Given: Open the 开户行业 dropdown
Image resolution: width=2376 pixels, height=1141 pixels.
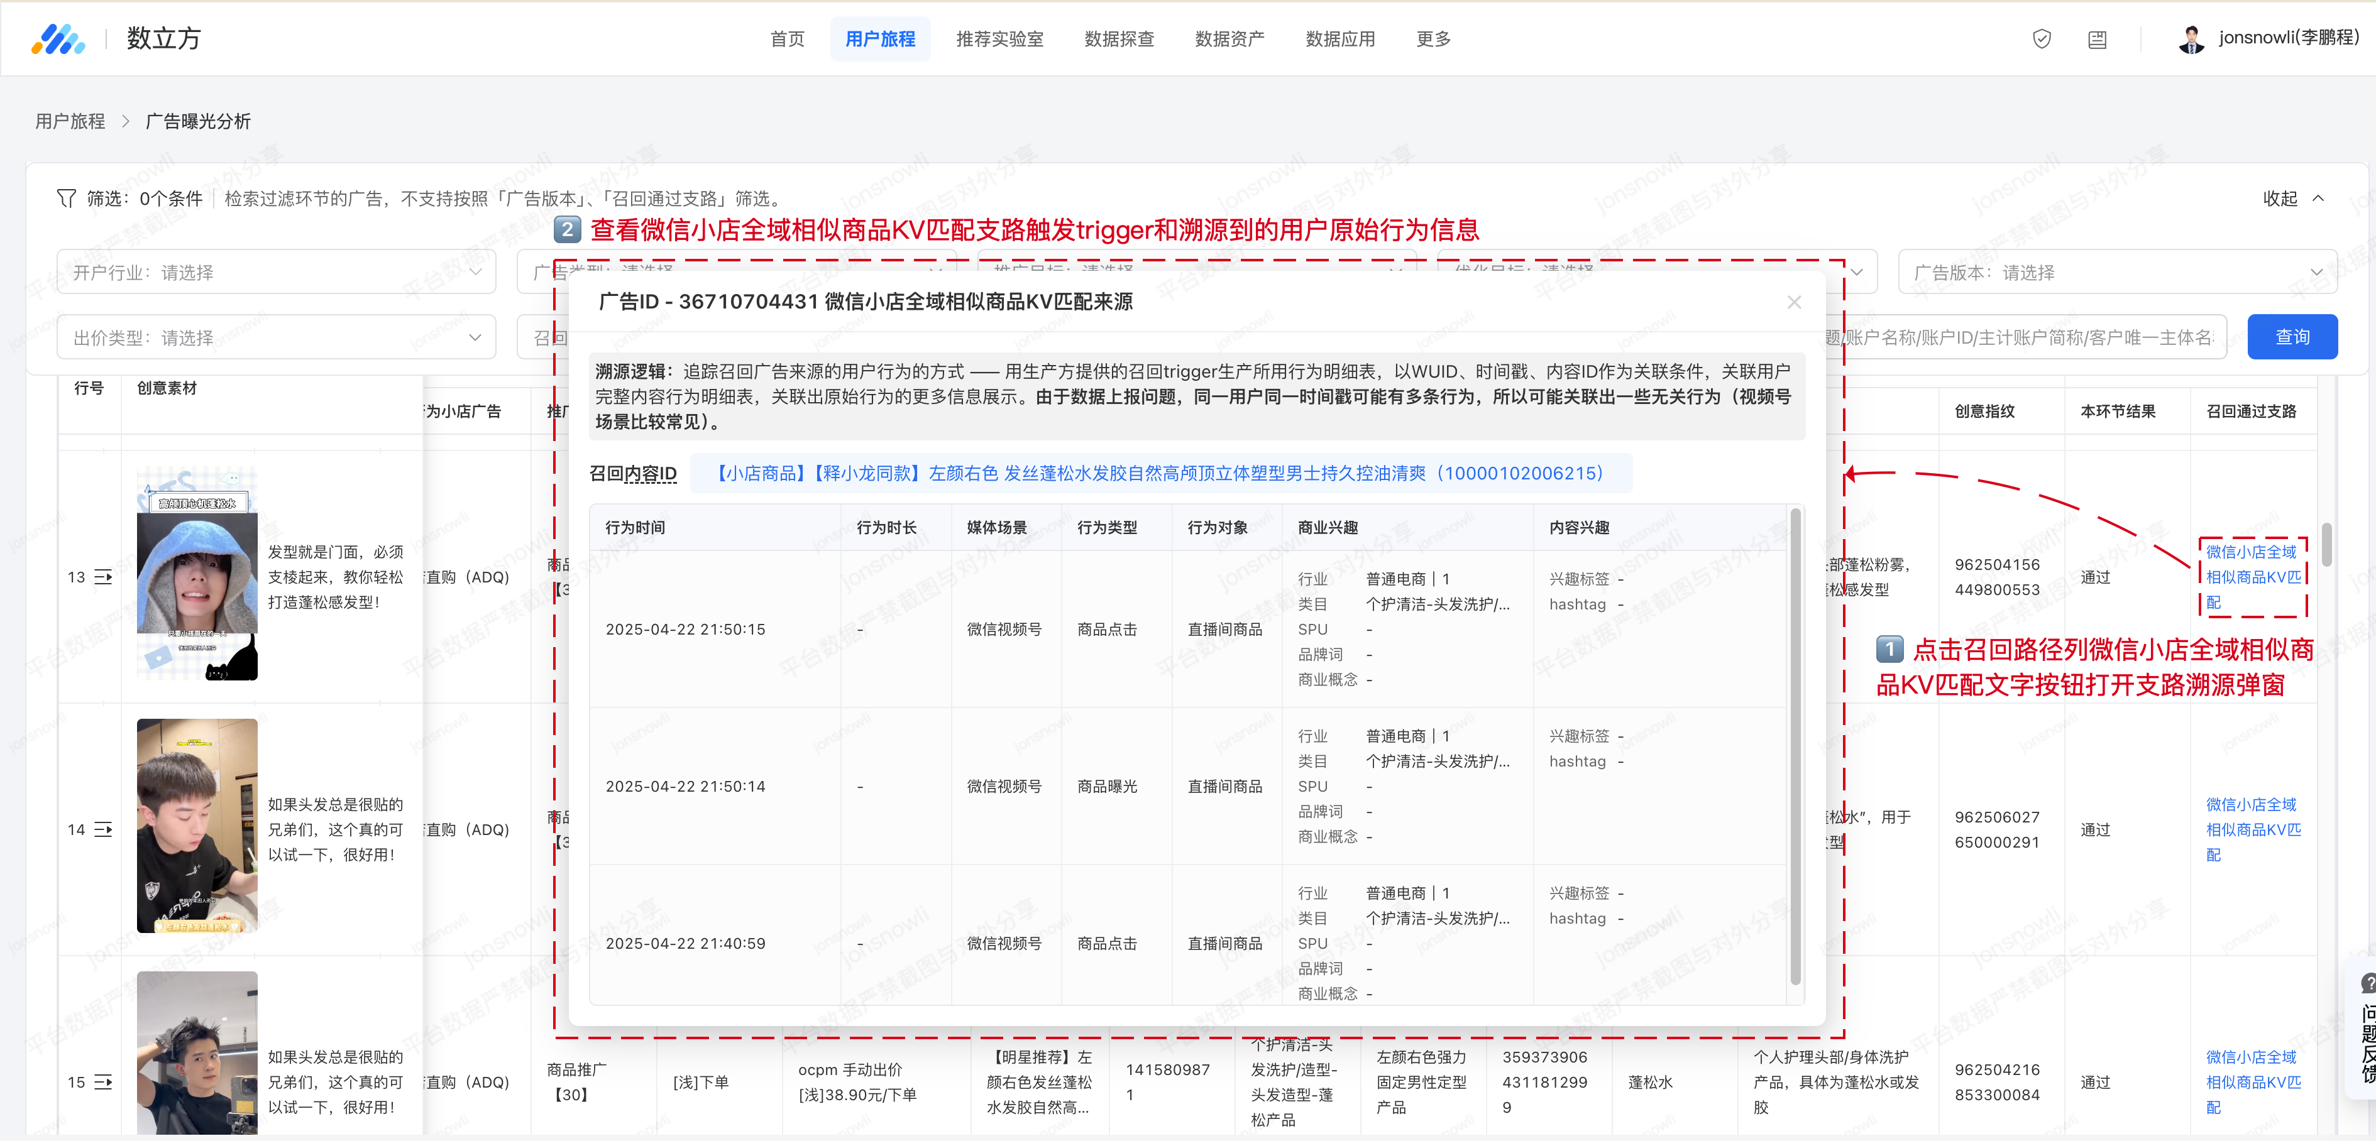Looking at the screenshot, I should click(x=277, y=273).
